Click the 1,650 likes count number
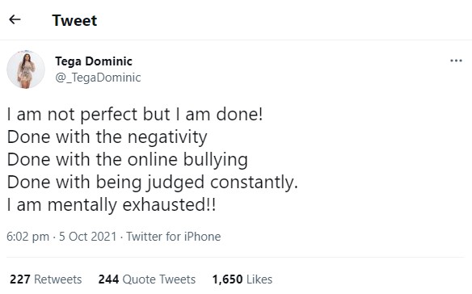 [227, 279]
